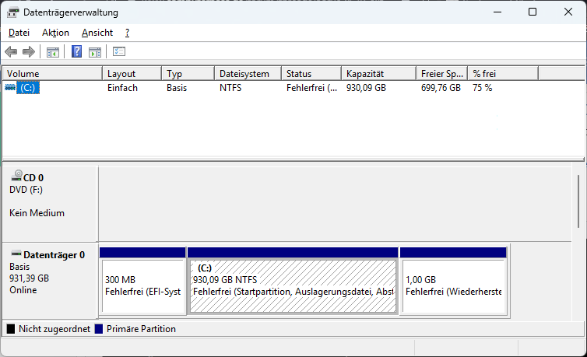
Task: Open the ? help menu
Action: [x=127, y=33]
